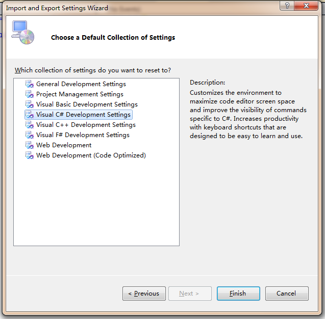Screen dimensions: 325x319
Task: Click the 'Choose a Default Collection of Settings' heading
Action: [113, 38]
